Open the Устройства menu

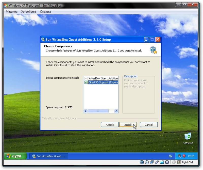click(29, 11)
